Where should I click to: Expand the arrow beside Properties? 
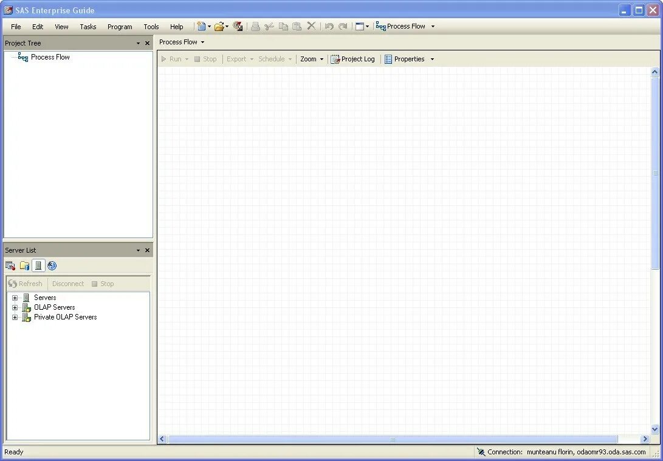point(432,59)
